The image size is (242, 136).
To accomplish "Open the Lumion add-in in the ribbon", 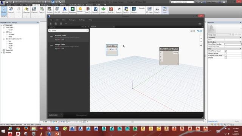I will click(x=134, y=10).
